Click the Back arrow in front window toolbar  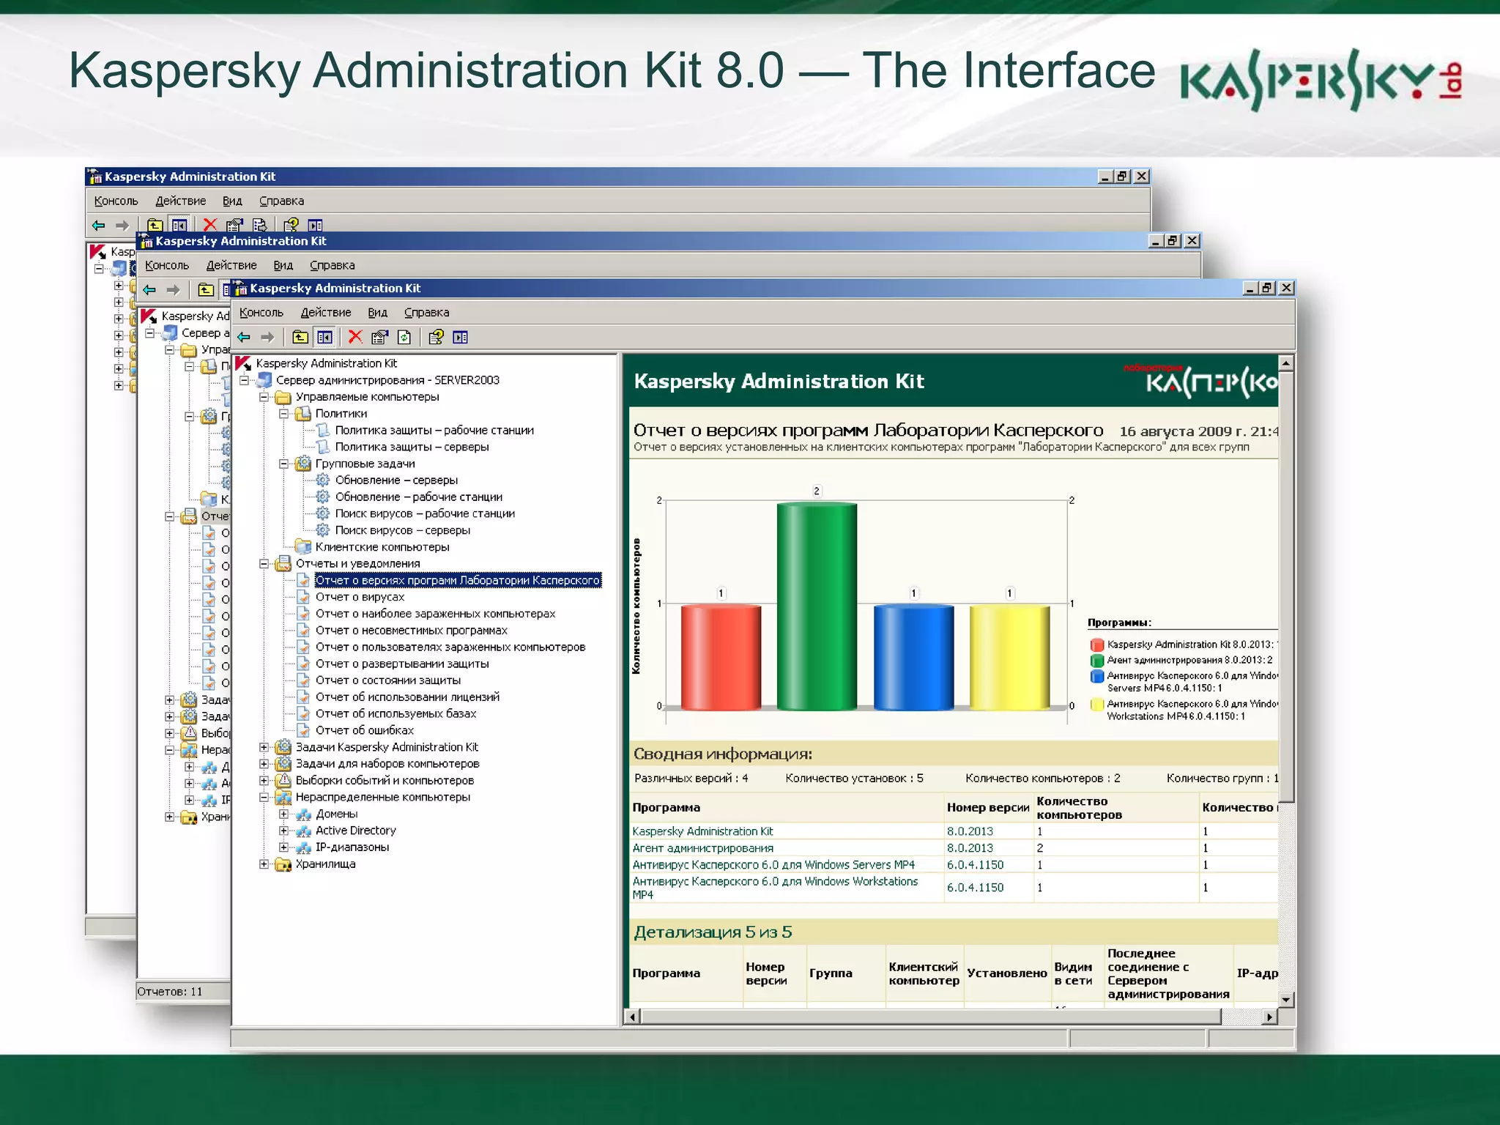pyautogui.click(x=244, y=337)
